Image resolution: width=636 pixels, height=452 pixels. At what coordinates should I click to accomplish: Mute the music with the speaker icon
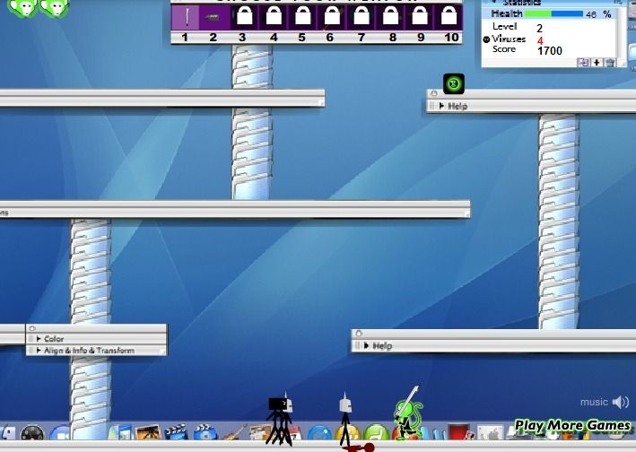(621, 402)
